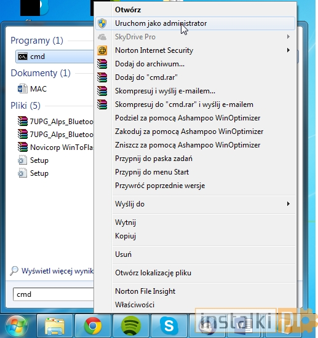Open the Windows Start orb
This screenshot has height=338, width=318.
17,326
